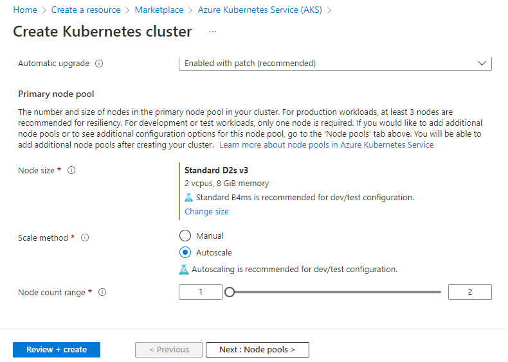Viewport: 508px width, 362px height.
Task: Open the Marketplace breadcrumb
Action: pos(159,10)
